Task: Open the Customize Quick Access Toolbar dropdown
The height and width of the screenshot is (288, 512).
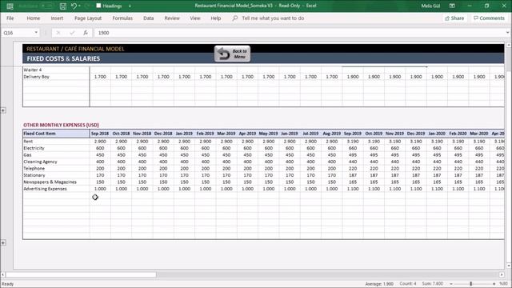Action: [x=130, y=6]
